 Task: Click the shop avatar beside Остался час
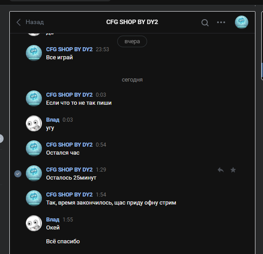tap(34, 148)
